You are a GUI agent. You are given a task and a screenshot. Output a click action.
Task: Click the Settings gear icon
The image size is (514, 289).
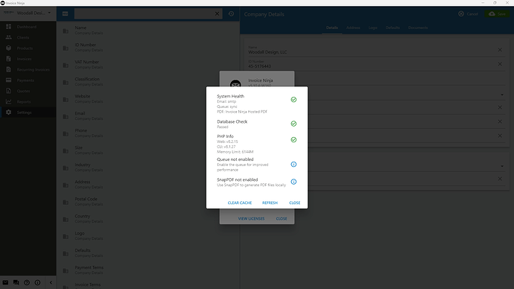[8, 112]
